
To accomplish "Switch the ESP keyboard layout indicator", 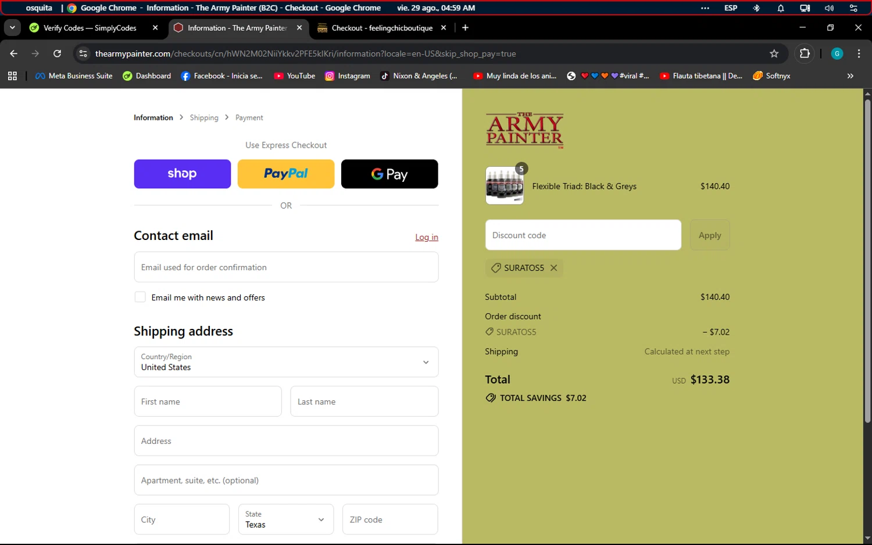I will [731, 8].
